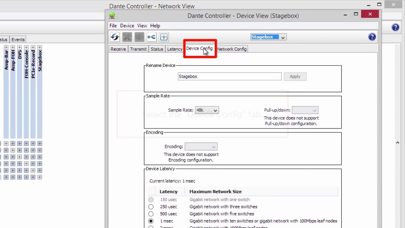This screenshot has width=405, height=228.
Task: Click the reload device information icon
Action: 115,37
